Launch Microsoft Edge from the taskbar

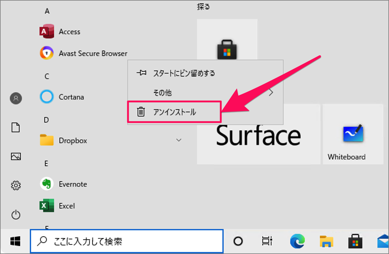click(x=297, y=241)
